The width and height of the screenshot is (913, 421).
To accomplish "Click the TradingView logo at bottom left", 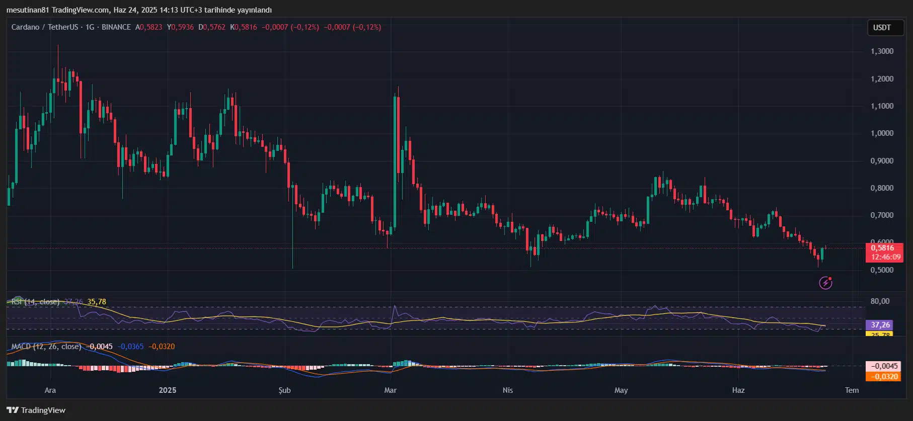I will click(36, 410).
